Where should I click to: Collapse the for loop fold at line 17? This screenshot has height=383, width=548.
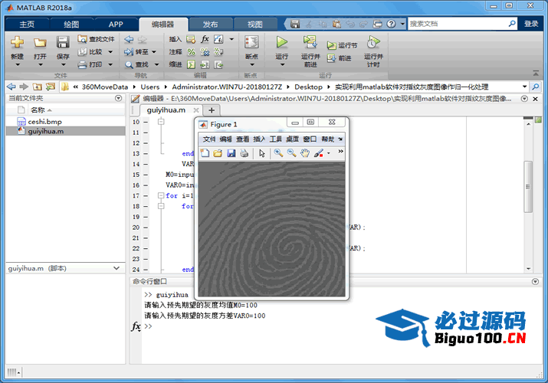pos(161,195)
